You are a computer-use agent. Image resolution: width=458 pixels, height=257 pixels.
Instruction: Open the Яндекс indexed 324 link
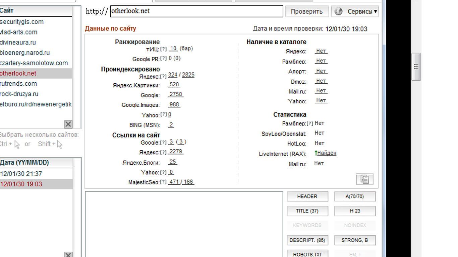pyautogui.click(x=173, y=75)
